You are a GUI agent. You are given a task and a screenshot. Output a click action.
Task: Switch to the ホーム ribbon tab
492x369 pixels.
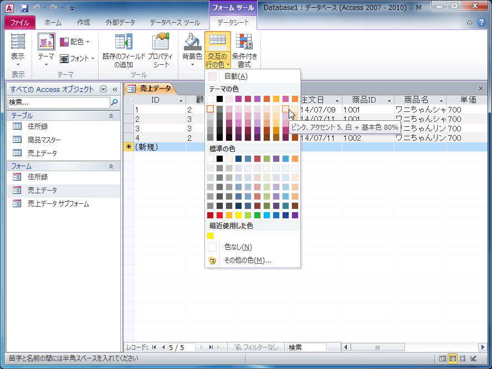click(x=53, y=23)
